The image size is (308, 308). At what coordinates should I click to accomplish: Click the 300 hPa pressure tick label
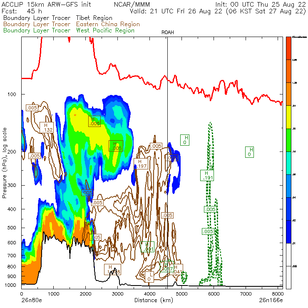tap(12, 186)
